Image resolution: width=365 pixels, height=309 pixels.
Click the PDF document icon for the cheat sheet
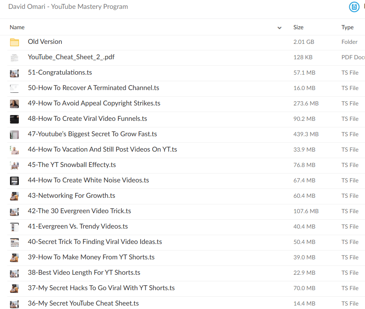pos(14,57)
